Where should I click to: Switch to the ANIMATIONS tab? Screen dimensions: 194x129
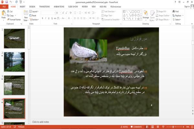59,6
